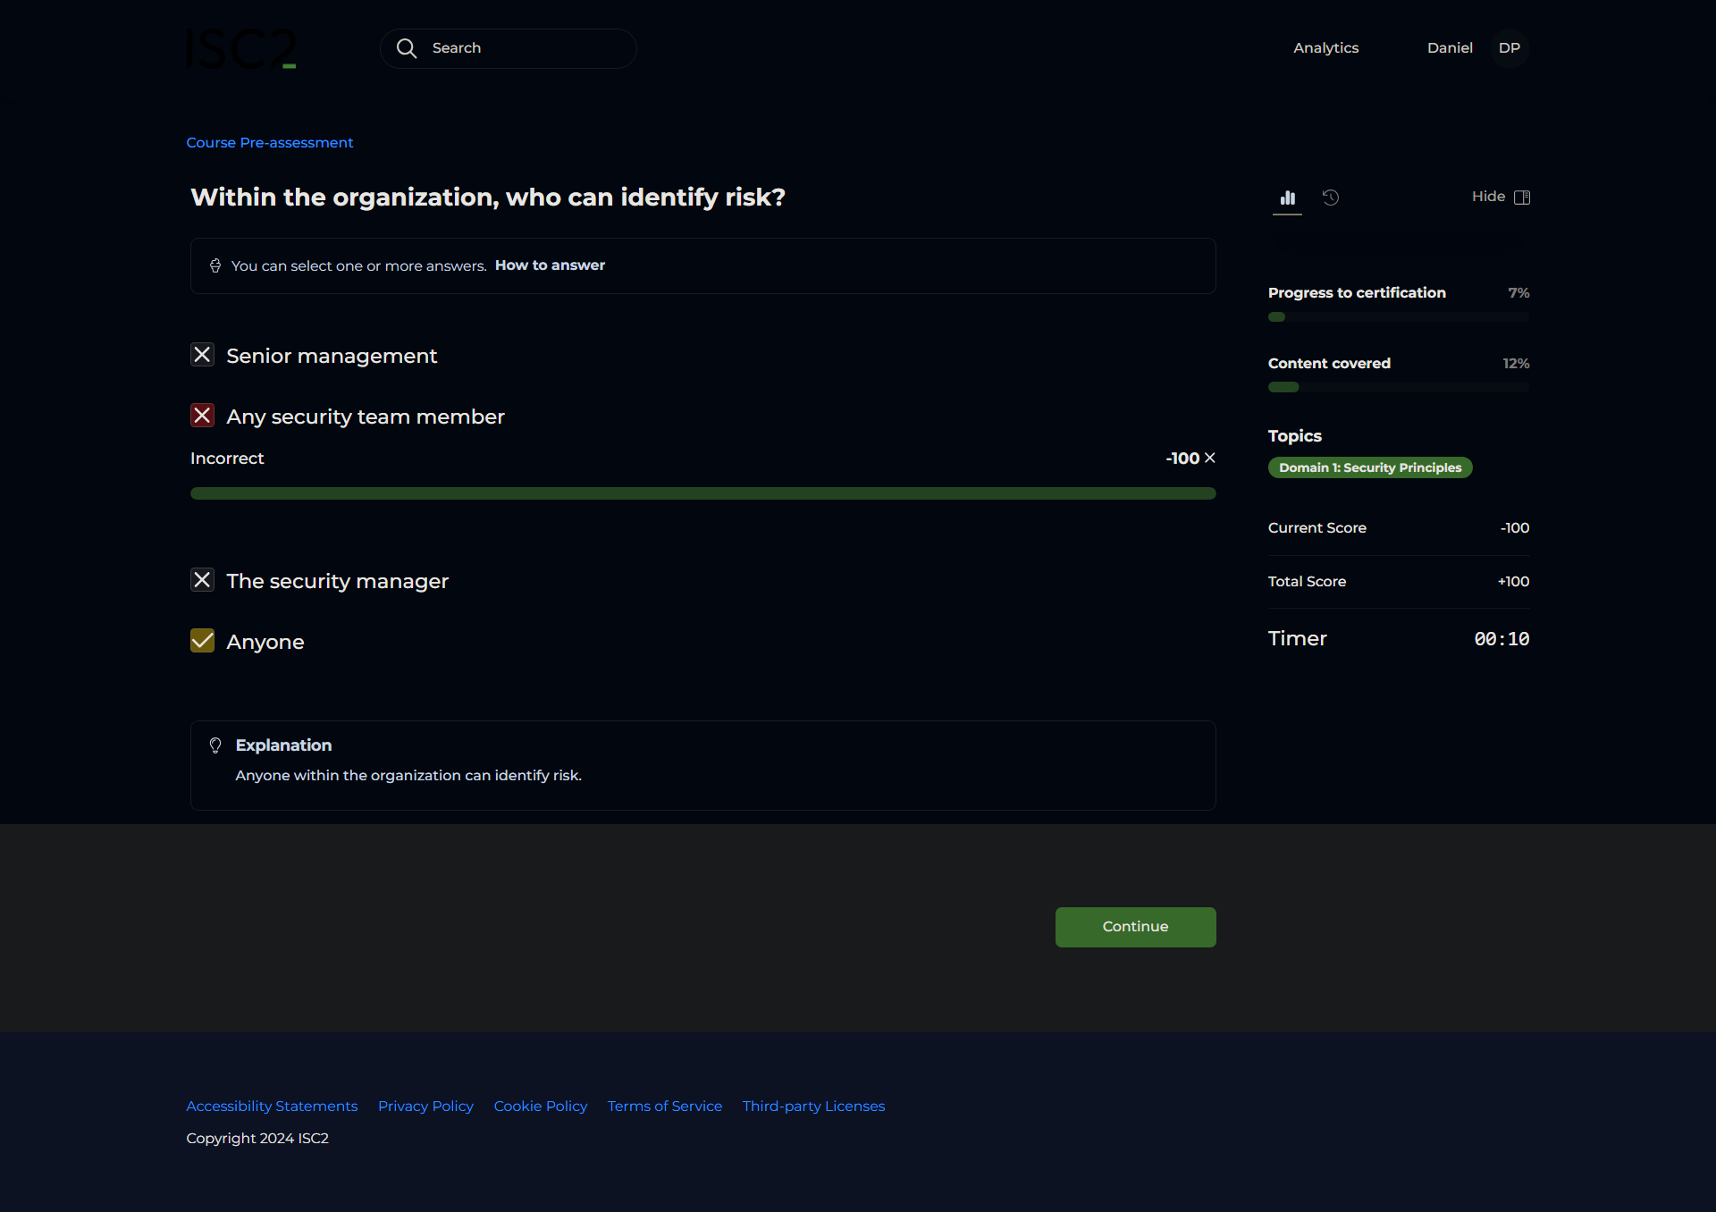Toggle the Any security team member checkbox
1716x1212 pixels.
point(203,416)
